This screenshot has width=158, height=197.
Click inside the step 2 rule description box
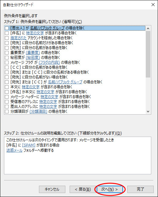click(x=78, y=156)
